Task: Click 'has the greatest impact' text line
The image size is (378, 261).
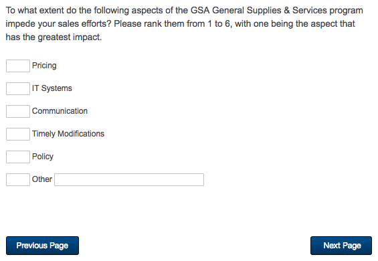Action: tap(54, 37)
